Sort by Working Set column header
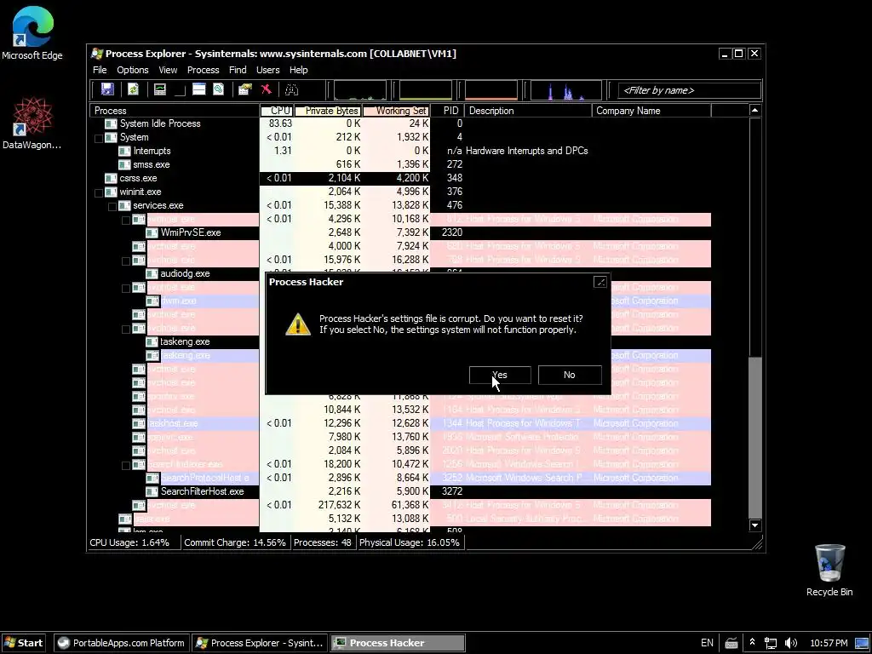872x654 pixels. click(x=397, y=111)
